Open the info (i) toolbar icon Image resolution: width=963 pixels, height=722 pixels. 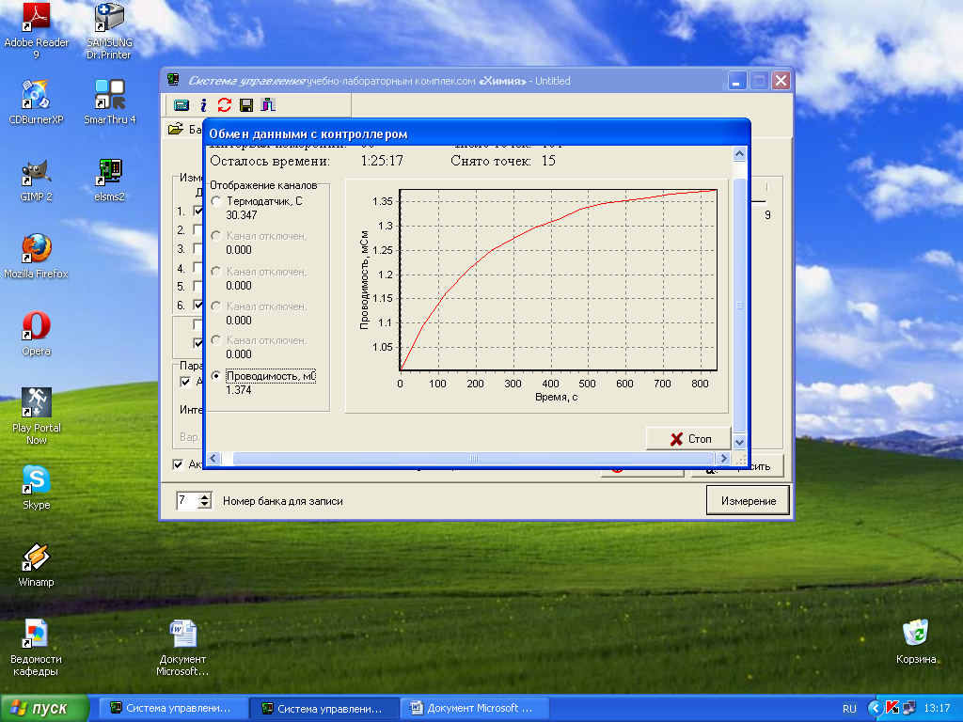(203, 105)
